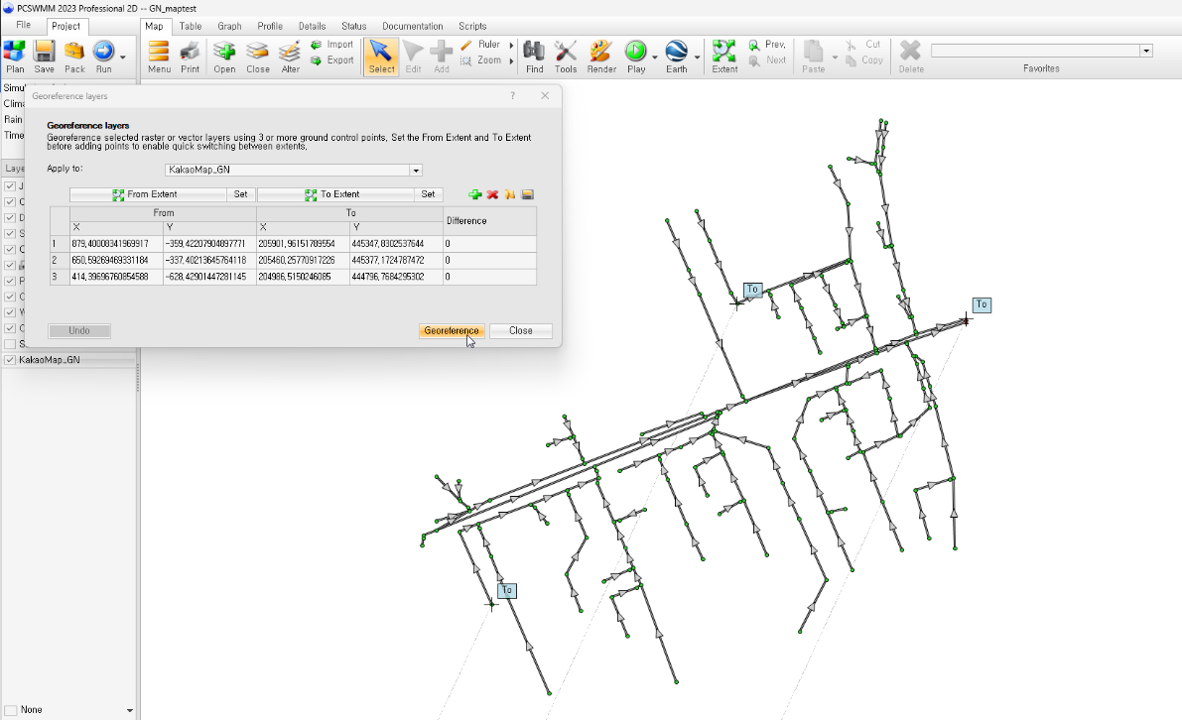
Task: Click the To Extent button
Action: click(x=335, y=194)
